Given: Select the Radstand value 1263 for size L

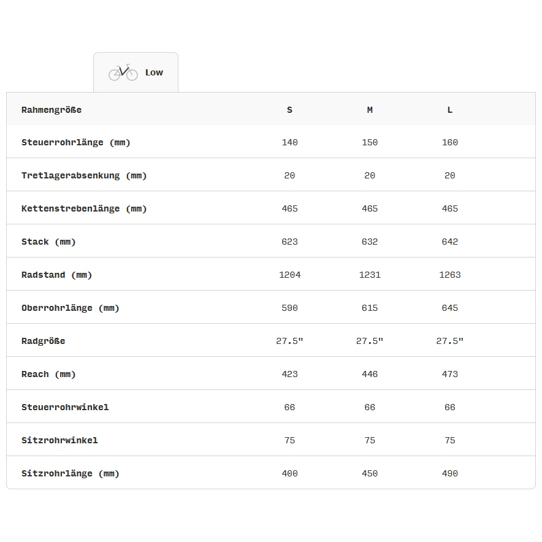Looking at the screenshot, I should tap(449, 275).
